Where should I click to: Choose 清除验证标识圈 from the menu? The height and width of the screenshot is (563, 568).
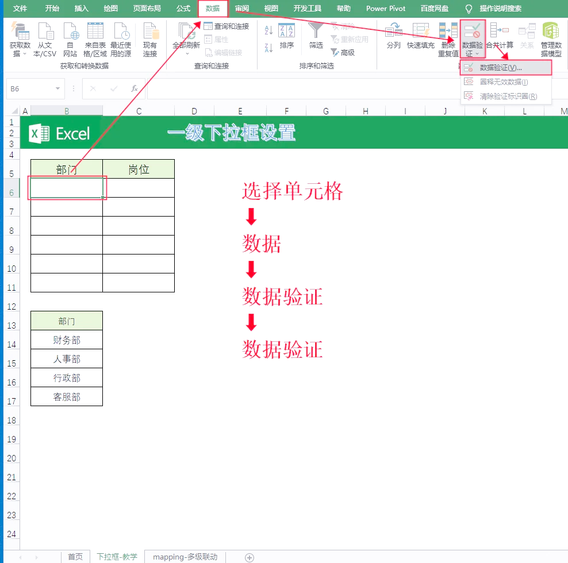[506, 97]
